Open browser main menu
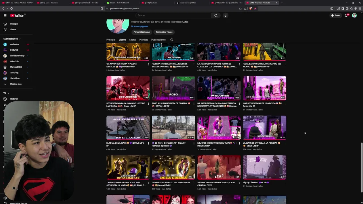This screenshot has height=204, width=363. (x=360, y=8)
